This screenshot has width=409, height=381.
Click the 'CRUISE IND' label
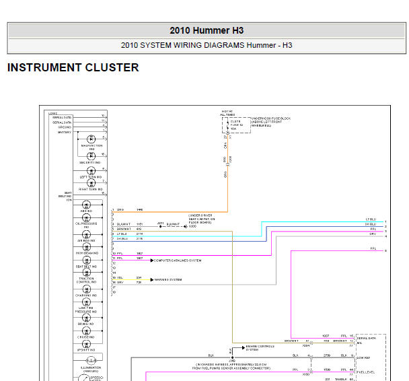(x=86, y=337)
